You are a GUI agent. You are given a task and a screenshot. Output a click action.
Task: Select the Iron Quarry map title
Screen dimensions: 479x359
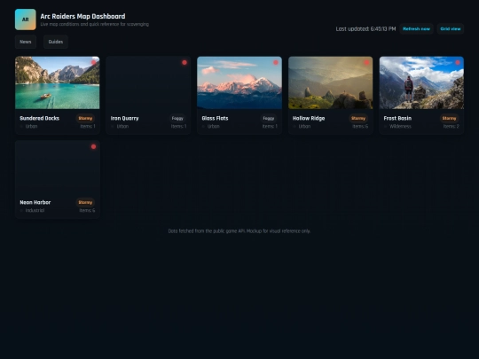point(125,118)
